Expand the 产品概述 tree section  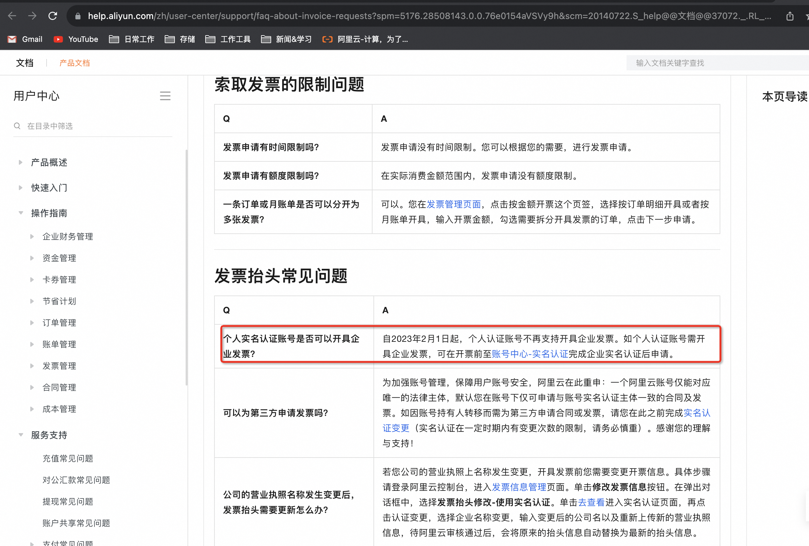coord(21,162)
